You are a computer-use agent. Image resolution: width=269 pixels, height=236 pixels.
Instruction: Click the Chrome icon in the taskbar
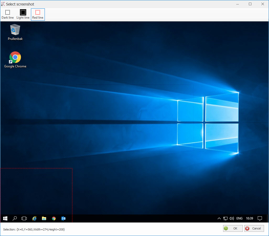point(54,218)
